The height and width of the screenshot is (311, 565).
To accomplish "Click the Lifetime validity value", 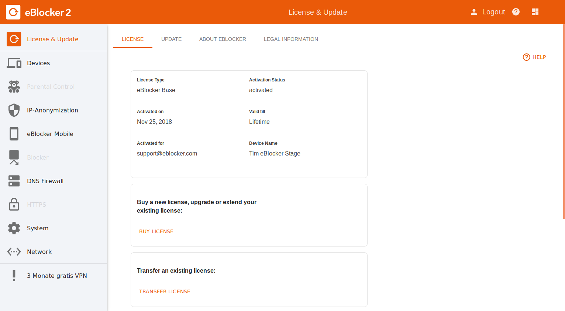I will (259, 122).
